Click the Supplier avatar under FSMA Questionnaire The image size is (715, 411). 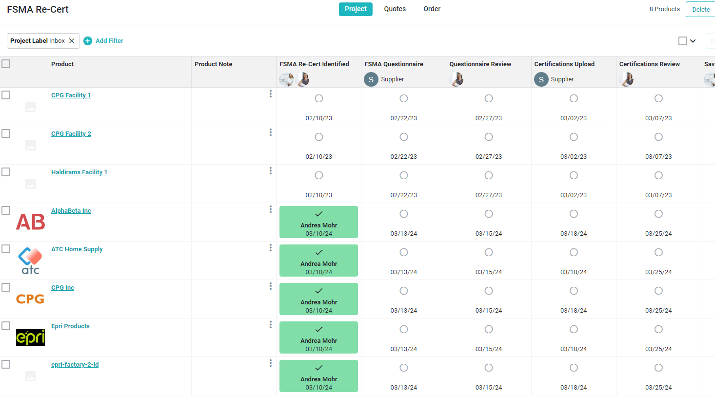[371, 79]
